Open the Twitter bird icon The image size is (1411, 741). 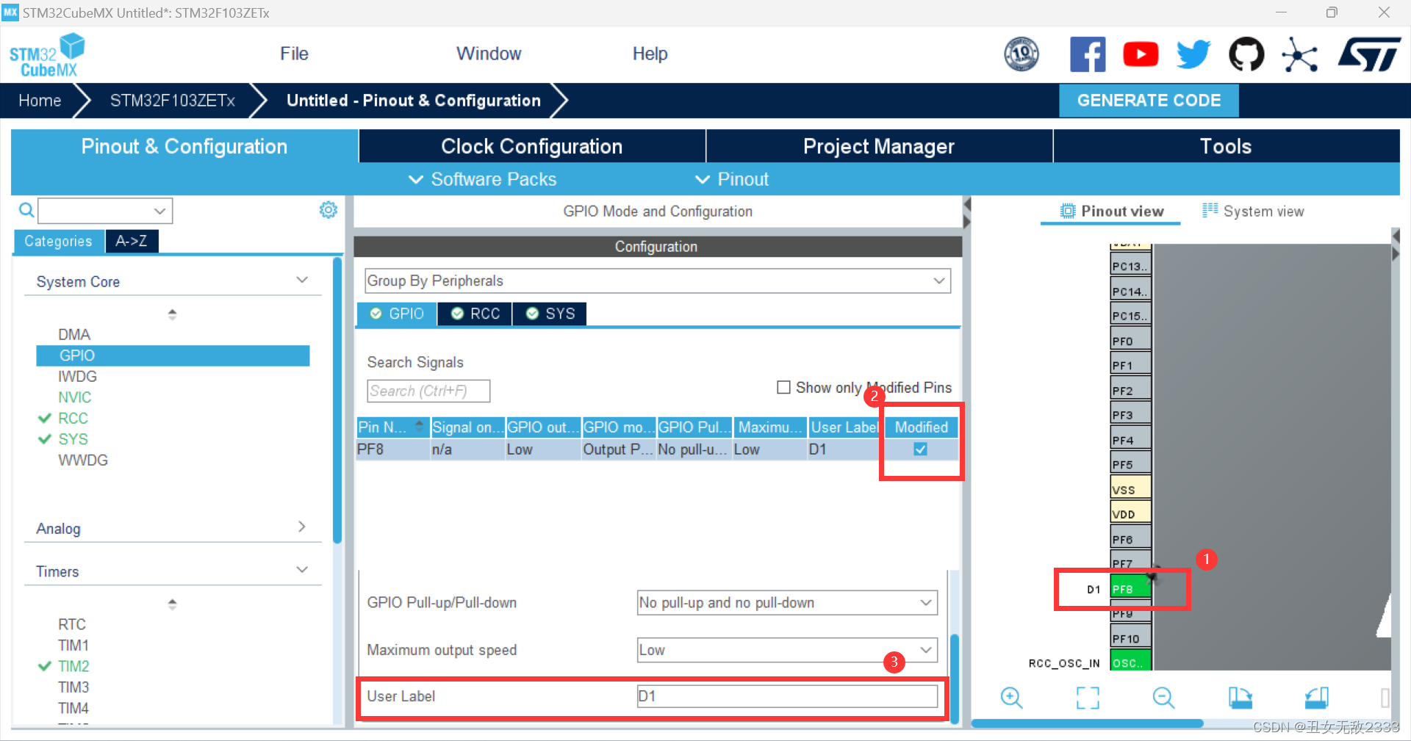[x=1193, y=54]
